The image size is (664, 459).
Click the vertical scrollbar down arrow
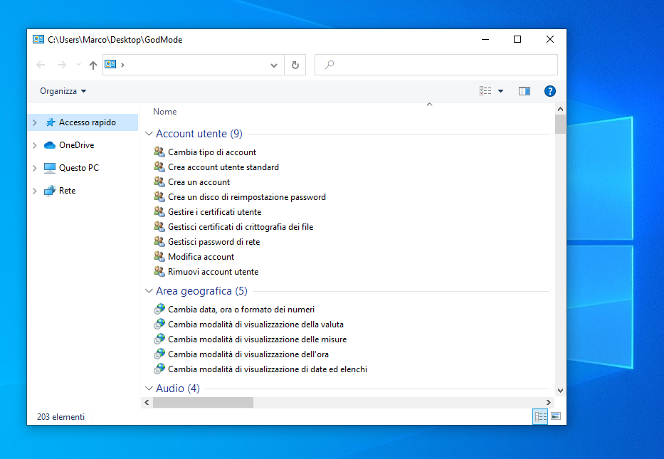[x=560, y=391]
